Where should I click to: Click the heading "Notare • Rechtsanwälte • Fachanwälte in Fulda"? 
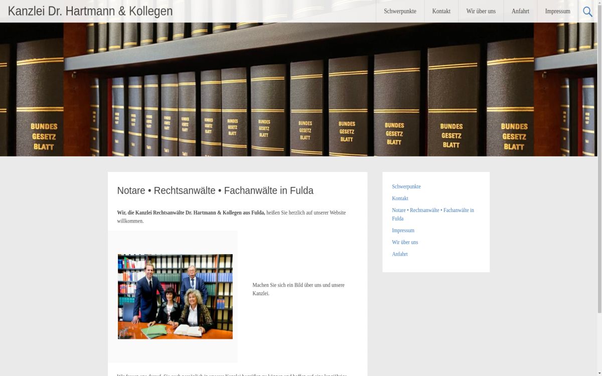point(215,191)
